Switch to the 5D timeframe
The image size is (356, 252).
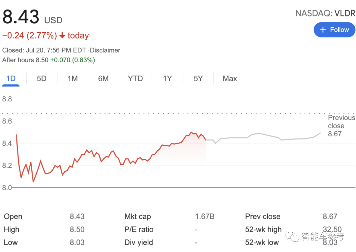[x=42, y=78]
